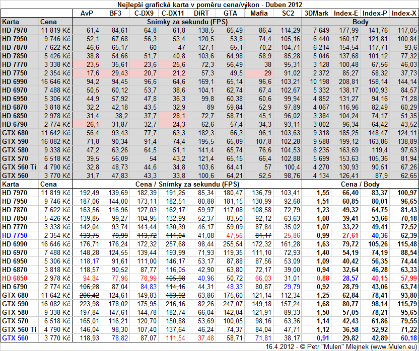The height and width of the screenshot is (351, 419).
Task: Select the red value 37,48
Action: (x=206, y=338)
